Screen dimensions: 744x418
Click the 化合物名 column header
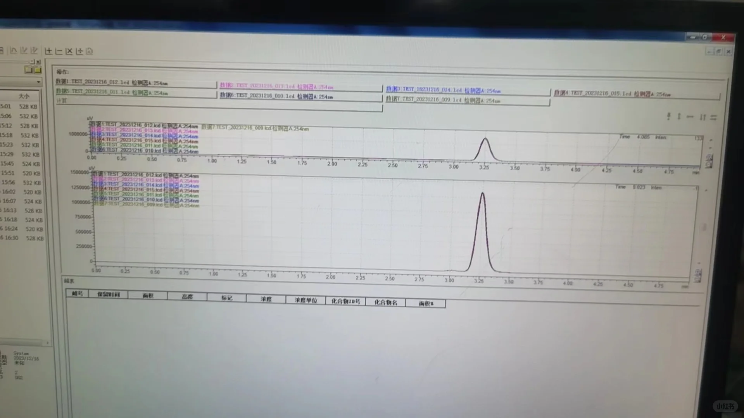point(386,302)
